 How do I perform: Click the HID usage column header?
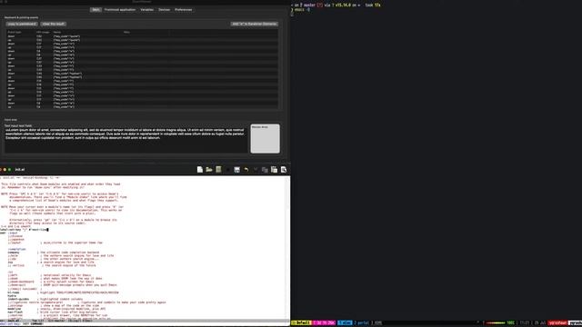(43, 33)
